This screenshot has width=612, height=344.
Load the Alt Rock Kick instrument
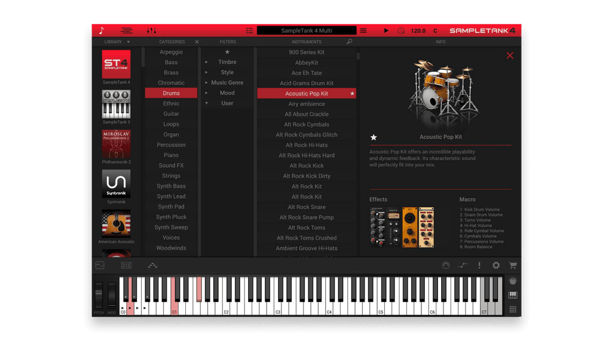(307, 165)
